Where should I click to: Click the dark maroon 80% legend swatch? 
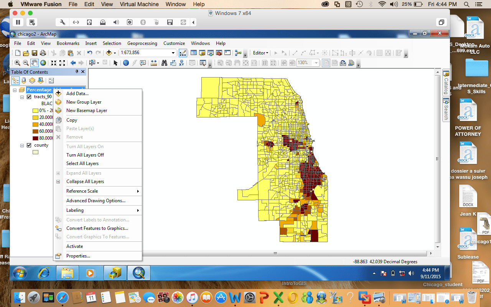click(35, 138)
